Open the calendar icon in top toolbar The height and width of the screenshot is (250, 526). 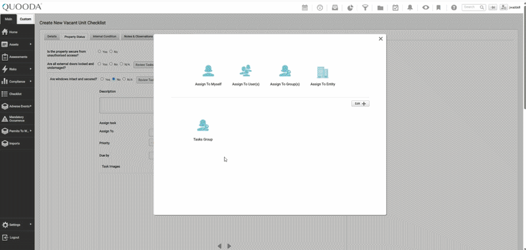[305, 7]
